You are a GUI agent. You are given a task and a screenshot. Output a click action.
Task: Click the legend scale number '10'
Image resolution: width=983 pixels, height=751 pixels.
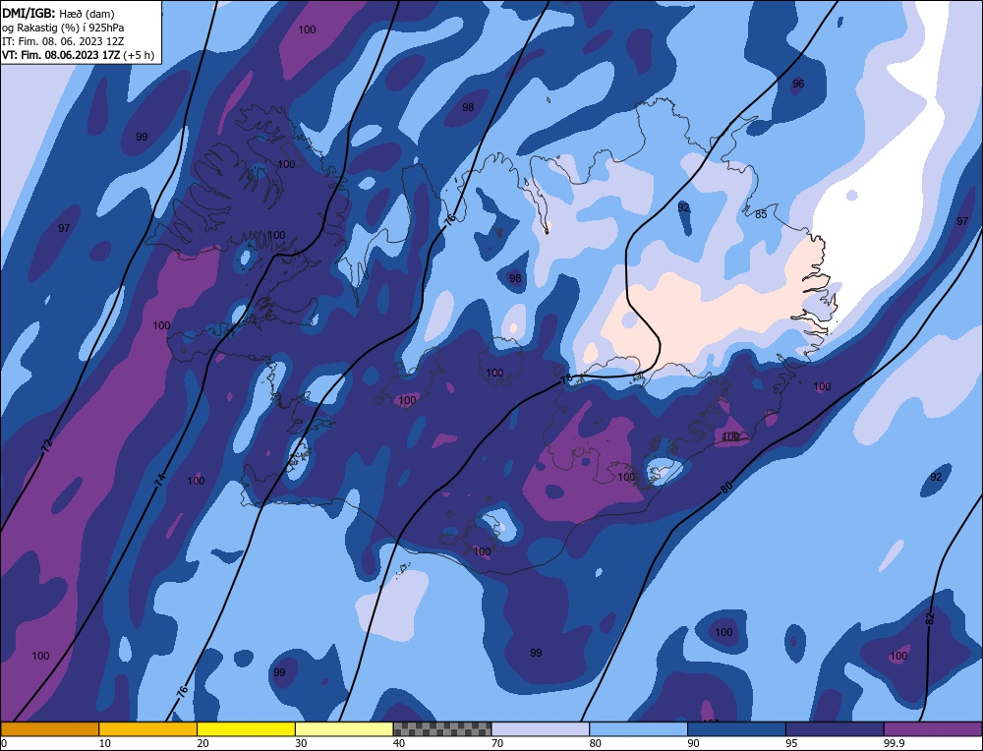pos(104,743)
